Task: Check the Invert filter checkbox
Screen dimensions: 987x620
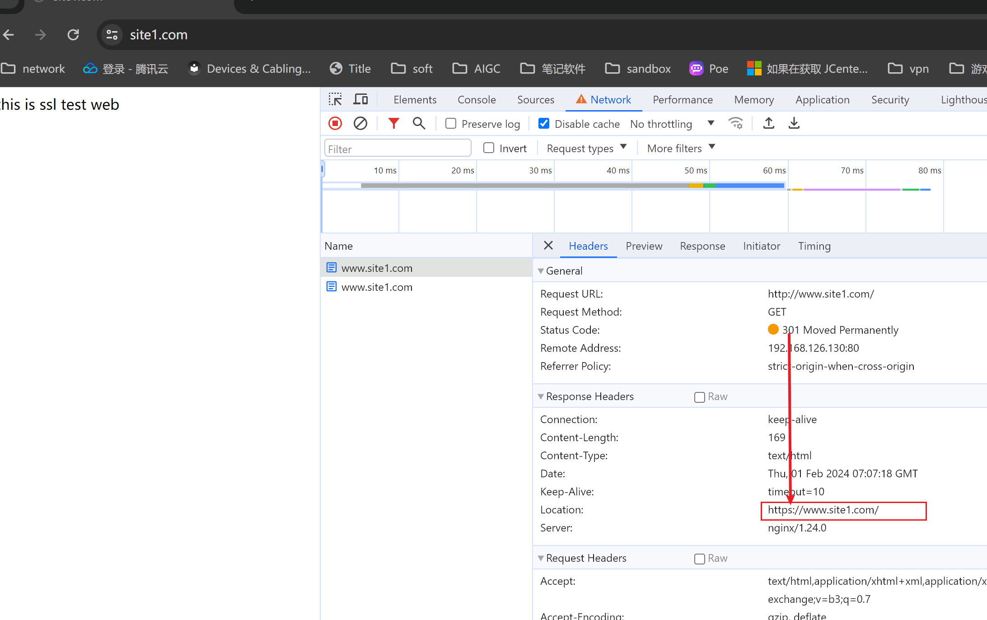Action: [489, 148]
